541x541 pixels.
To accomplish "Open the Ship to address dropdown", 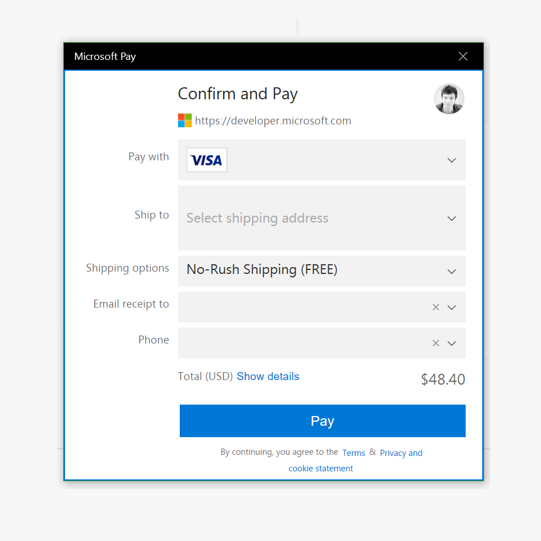I will [451, 219].
